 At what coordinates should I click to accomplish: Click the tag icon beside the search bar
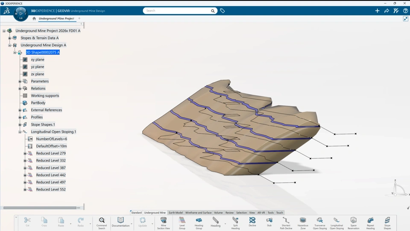click(222, 11)
